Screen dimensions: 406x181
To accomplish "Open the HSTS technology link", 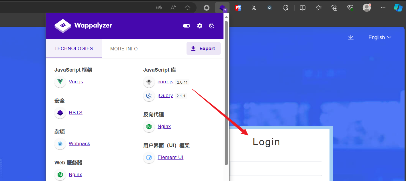I will tap(76, 113).
